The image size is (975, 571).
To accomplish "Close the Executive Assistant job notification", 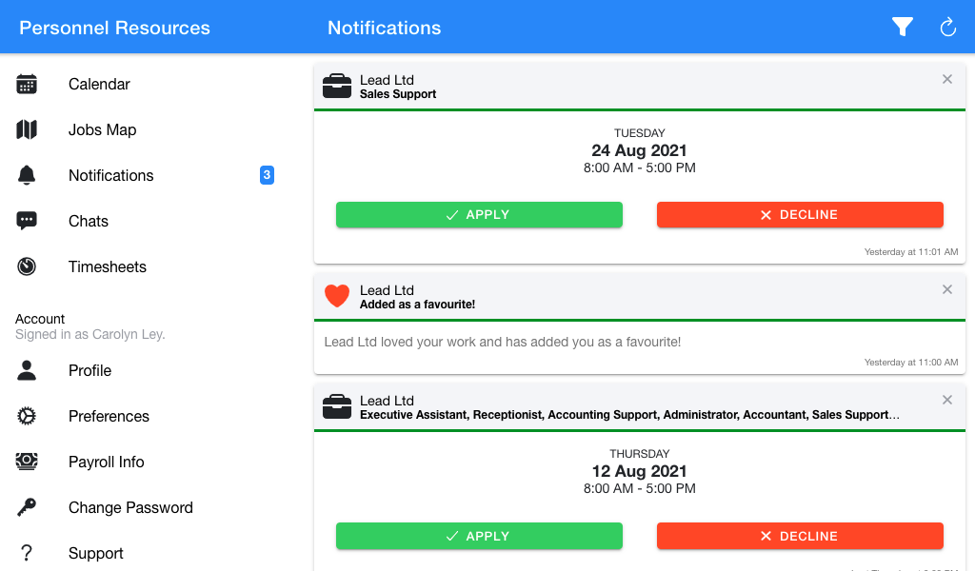I will coord(947,400).
